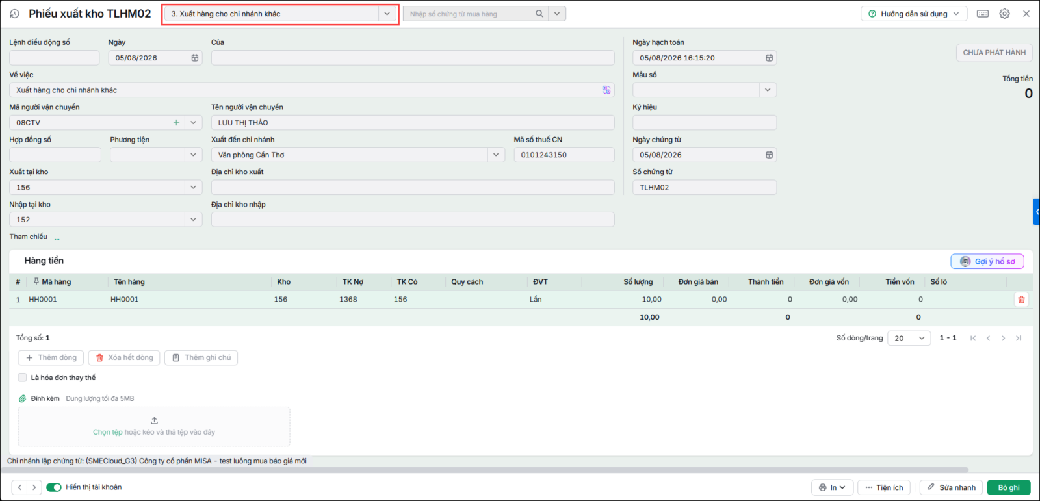Click the Chọn tệp upload link
This screenshot has width=1040, height=501.
(x=107, y=432)
